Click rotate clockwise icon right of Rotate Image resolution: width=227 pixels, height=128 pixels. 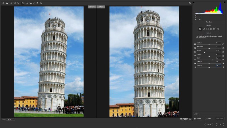pyautogui.click(x=223, y=52)
